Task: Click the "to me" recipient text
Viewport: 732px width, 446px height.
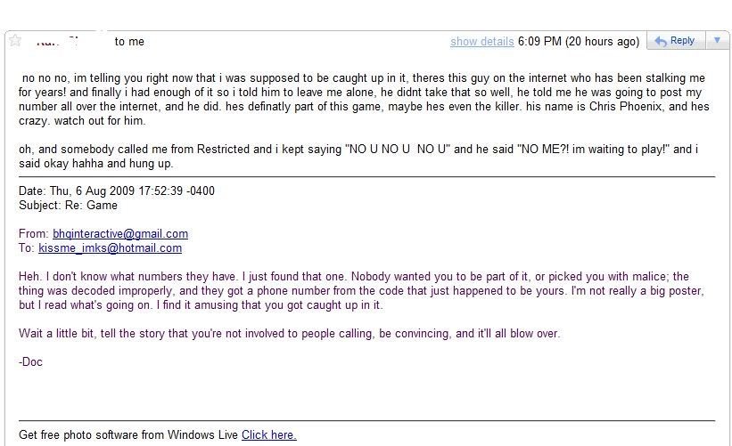Action: tap(129, 42)
